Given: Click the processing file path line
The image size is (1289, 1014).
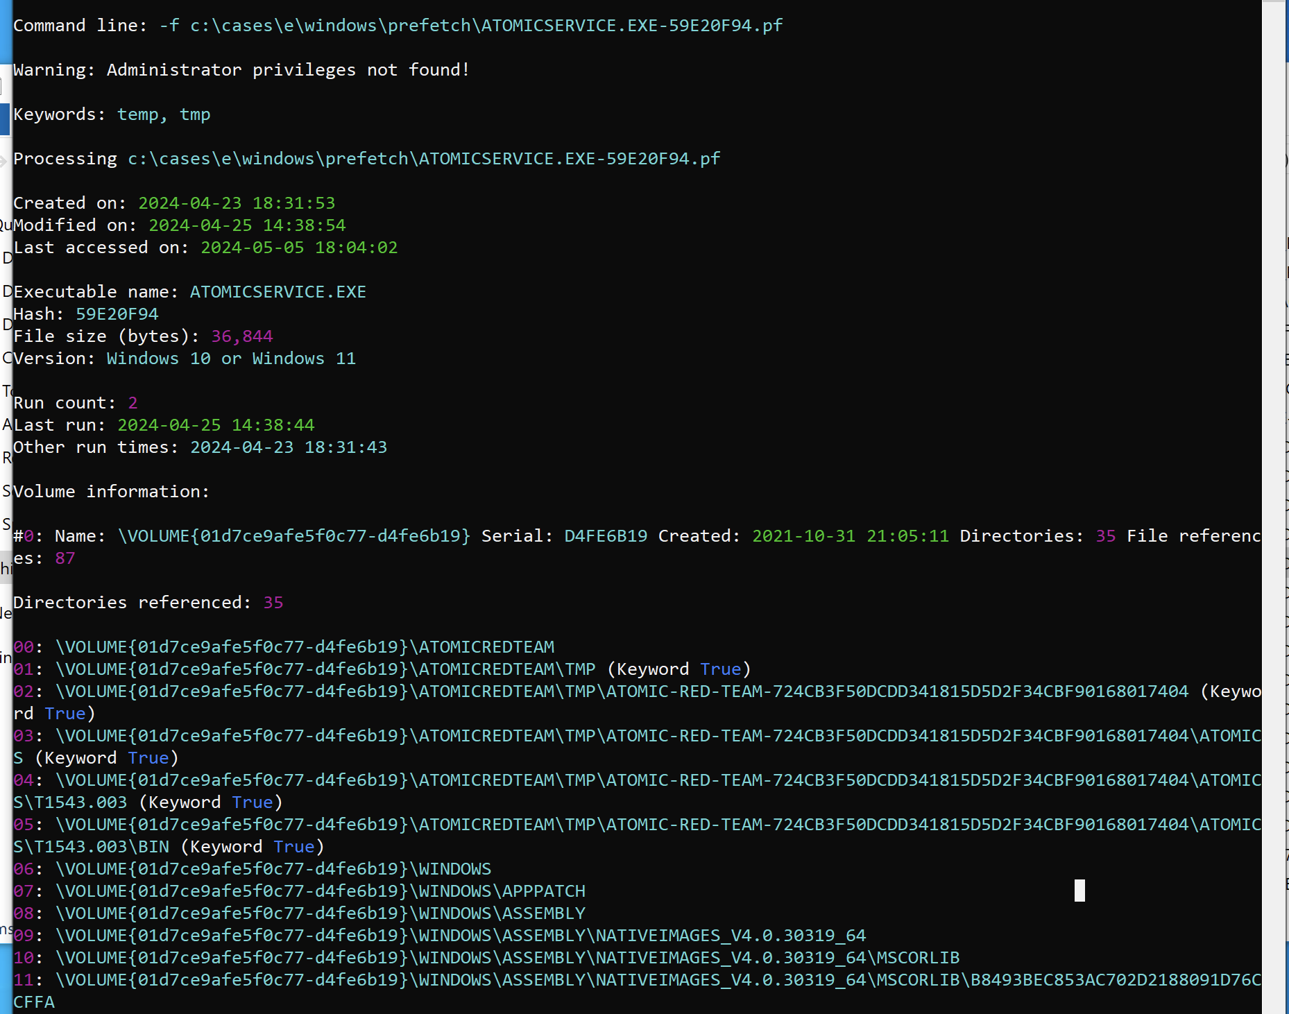Looking at the screenshot, I should tap(367, 159).
